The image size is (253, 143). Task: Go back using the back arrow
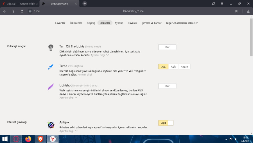point(5,11)
